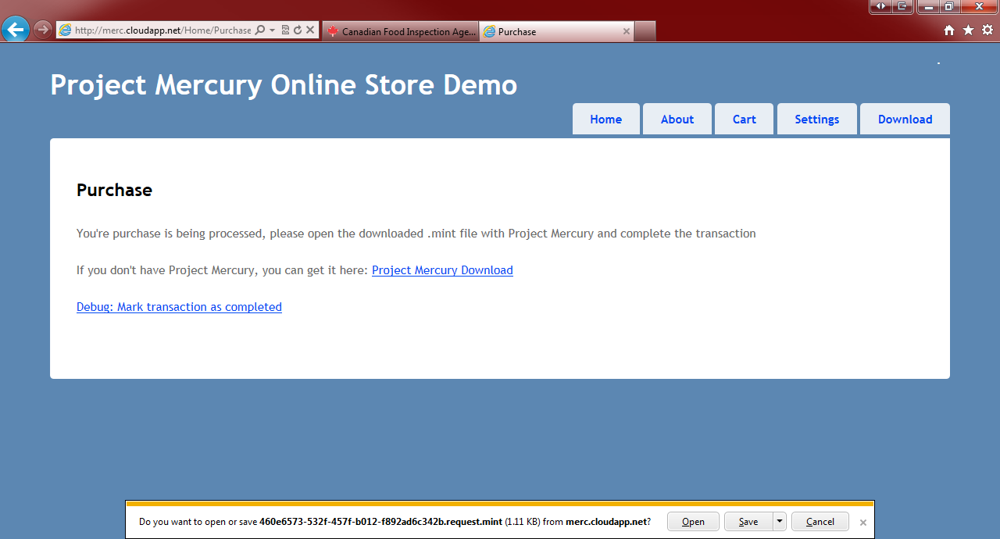This screenshot has width=1000, height=539.
Task: Click the double-arrow icon in title bar
Action: coord(881,6)
